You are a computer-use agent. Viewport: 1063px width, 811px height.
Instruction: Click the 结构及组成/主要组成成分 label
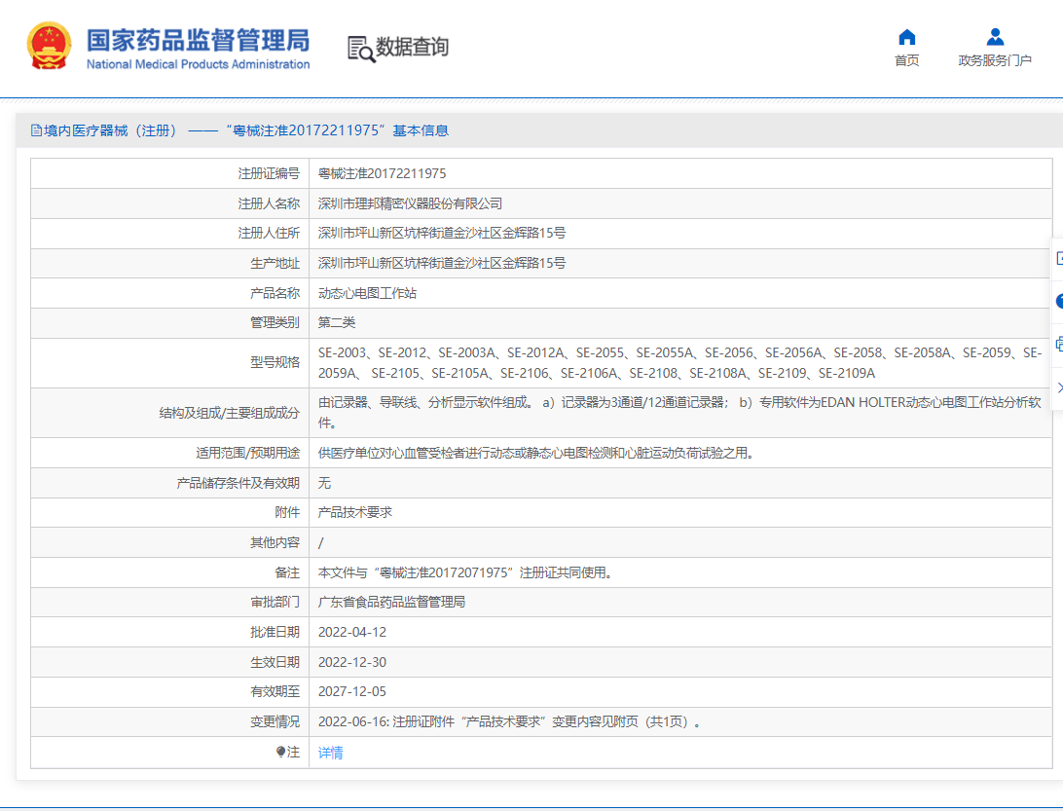229,412
